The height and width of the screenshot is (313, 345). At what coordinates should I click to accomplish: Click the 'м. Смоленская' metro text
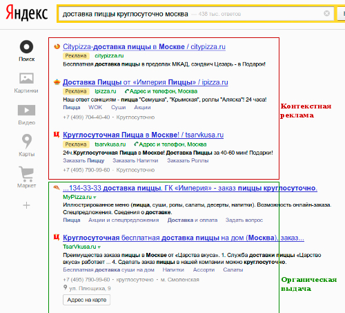click(x=180, y=280)
